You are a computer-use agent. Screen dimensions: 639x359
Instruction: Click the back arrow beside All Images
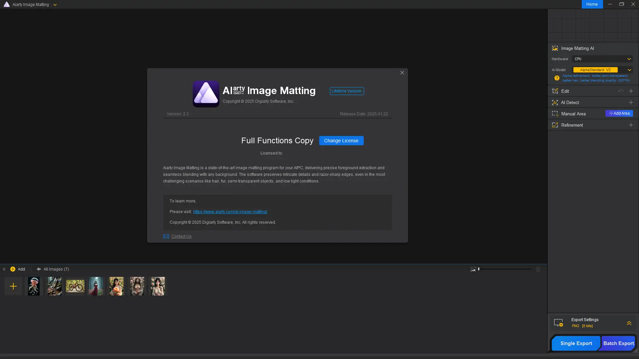[x=39, y=269]
